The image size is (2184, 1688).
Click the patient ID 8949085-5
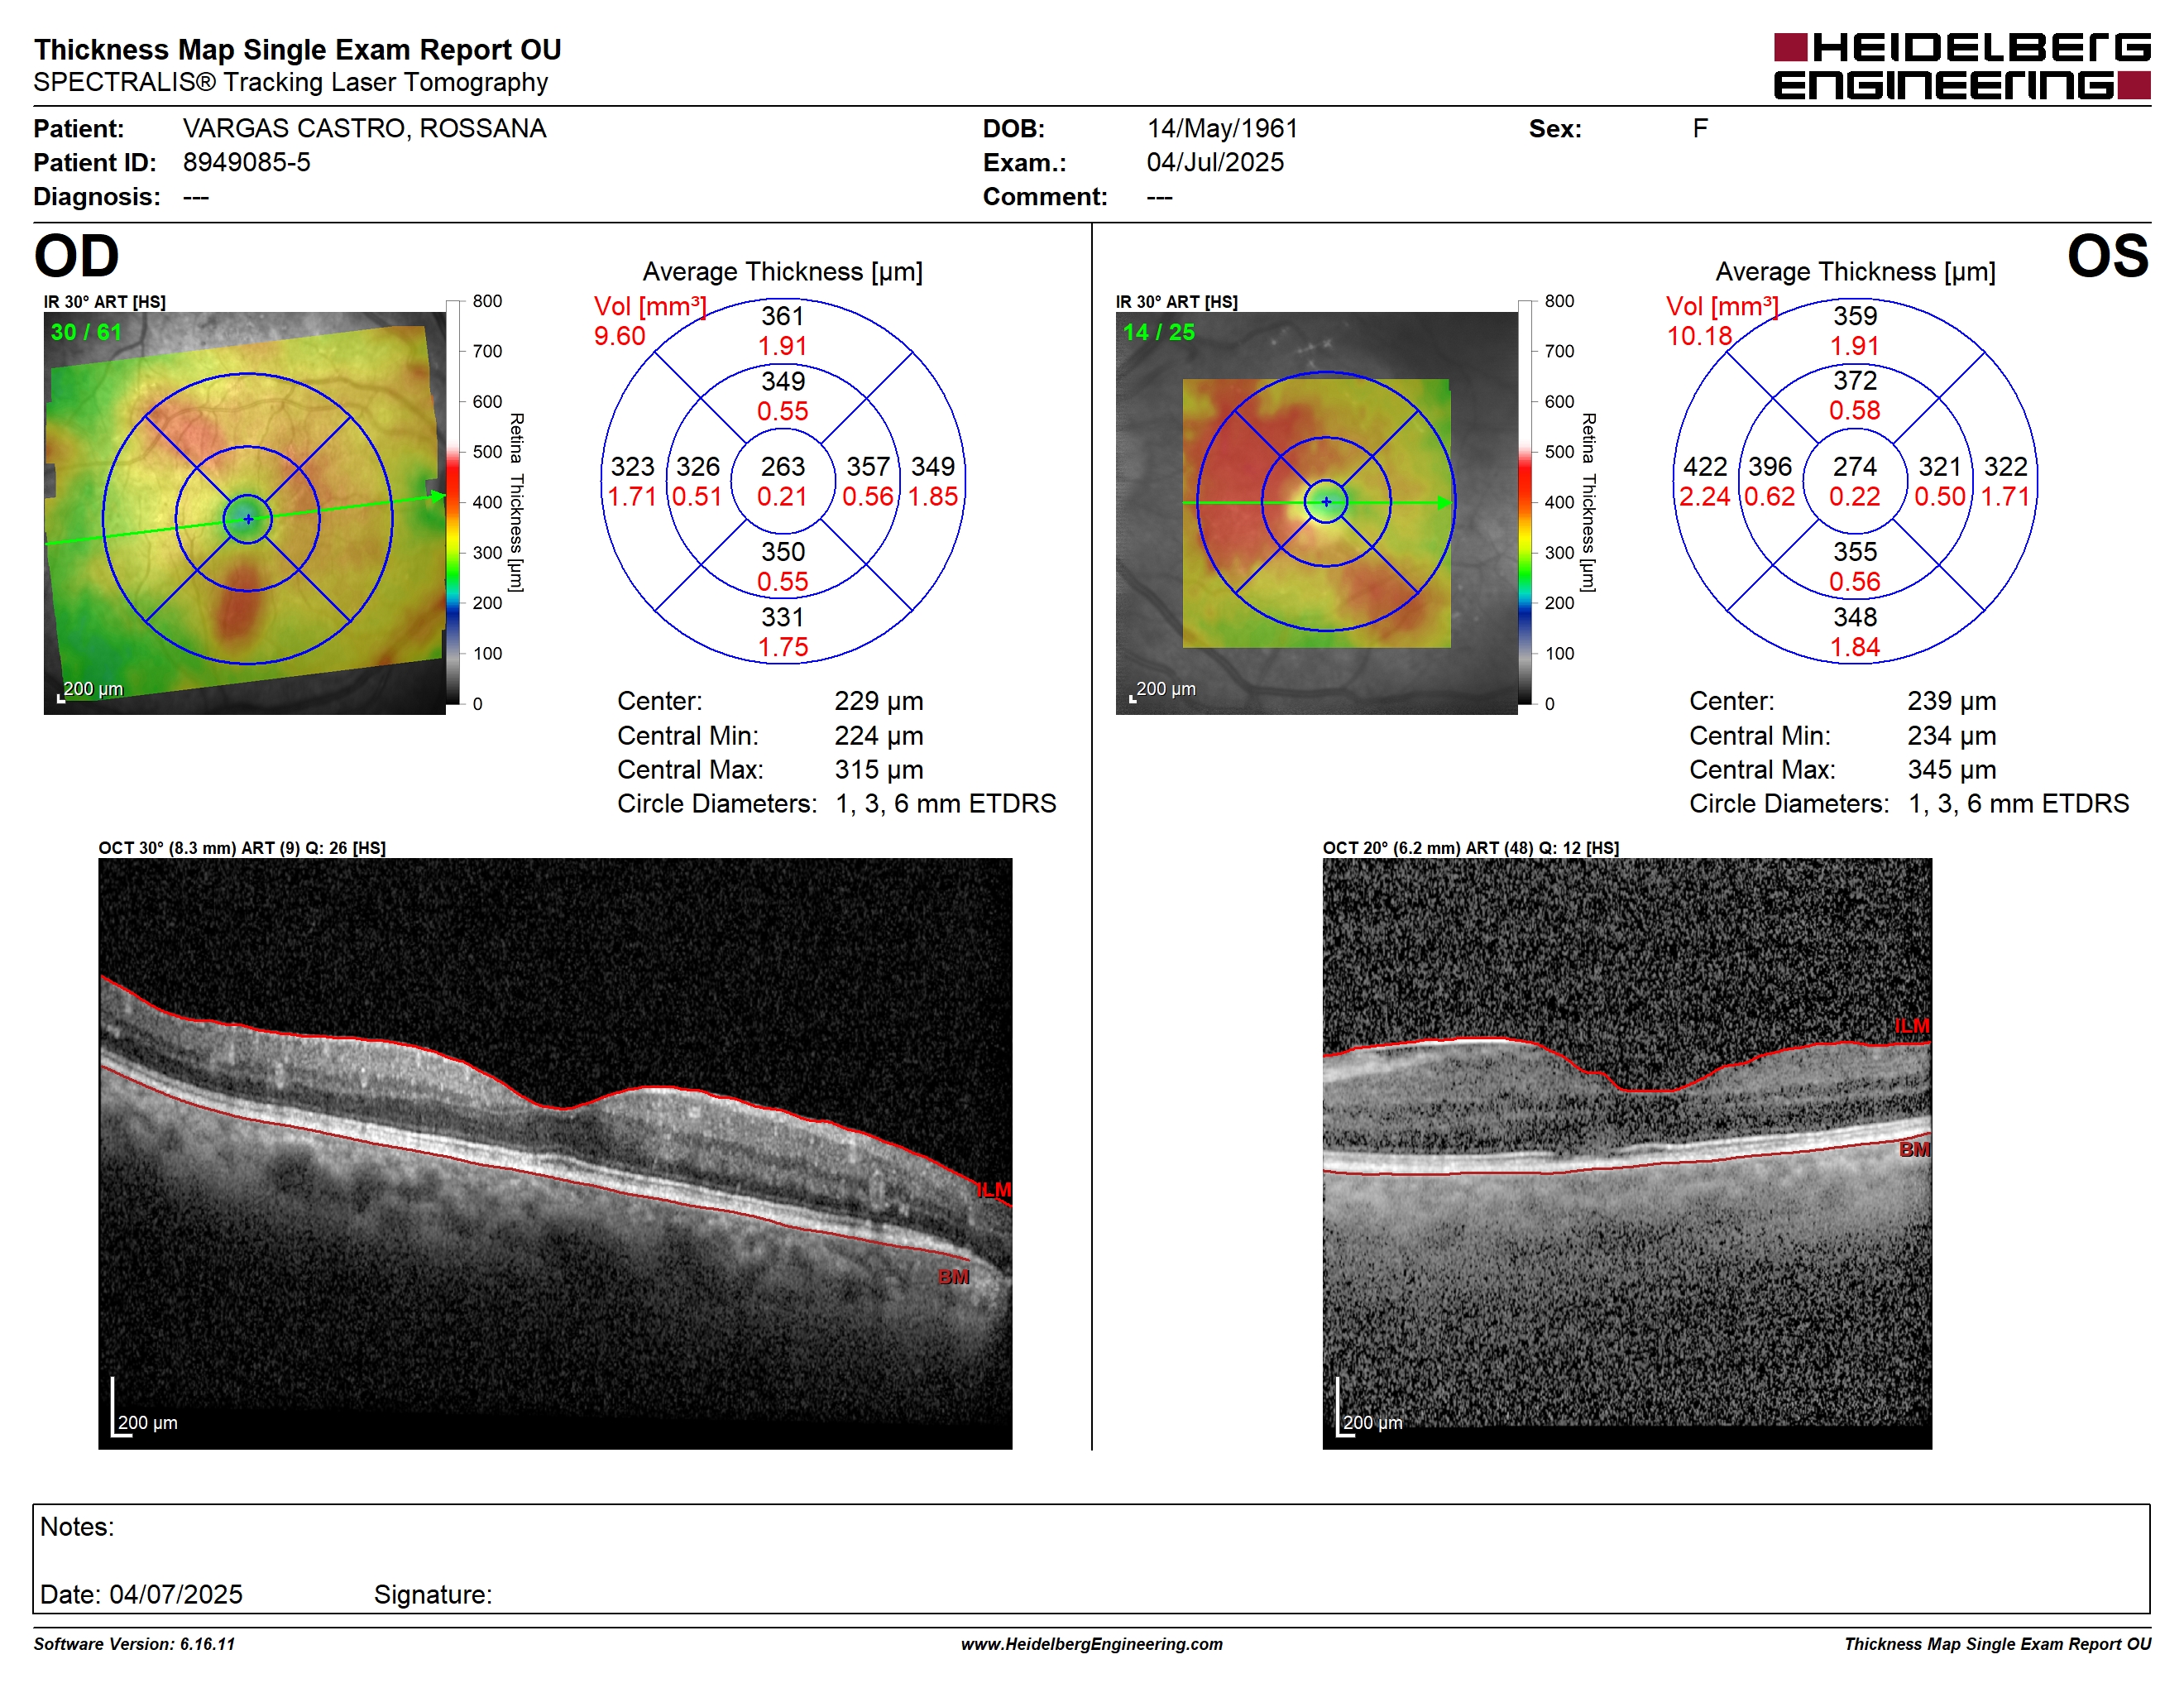tap(246, 162)
